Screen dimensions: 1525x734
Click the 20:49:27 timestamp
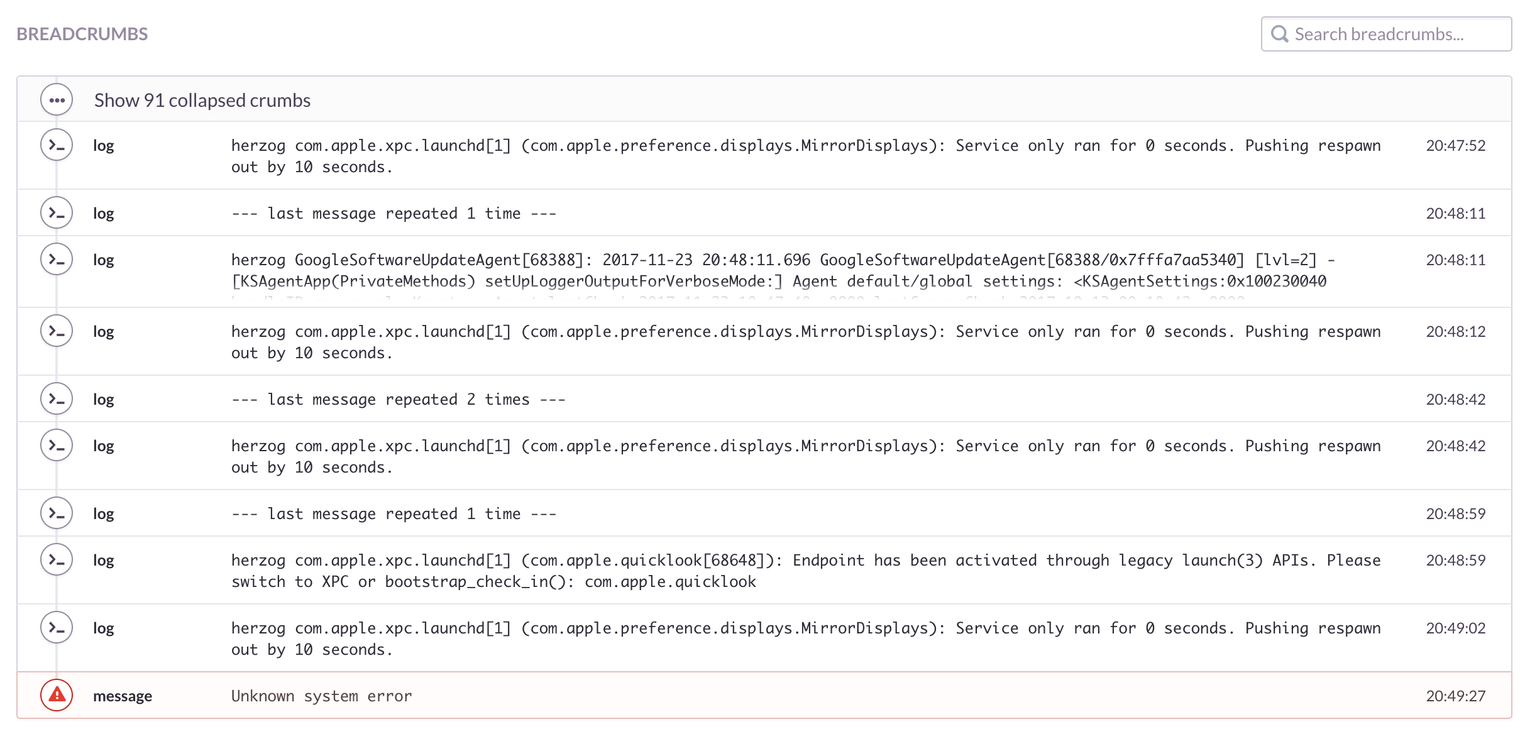point(1455,696)
